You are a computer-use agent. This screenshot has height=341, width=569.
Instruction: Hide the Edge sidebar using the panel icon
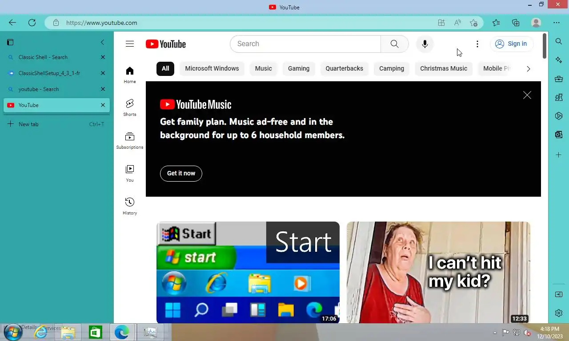pos(559,294)
